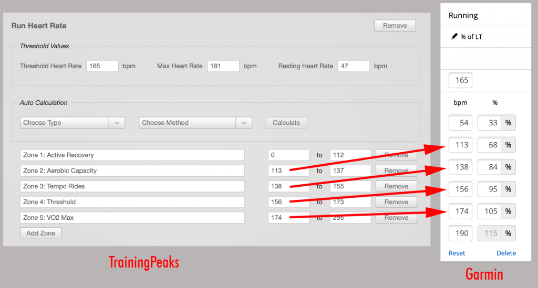Screen dimensions: 538x288
Task: Click Zone 4 upper bound field showing 173
Action: 350,202
